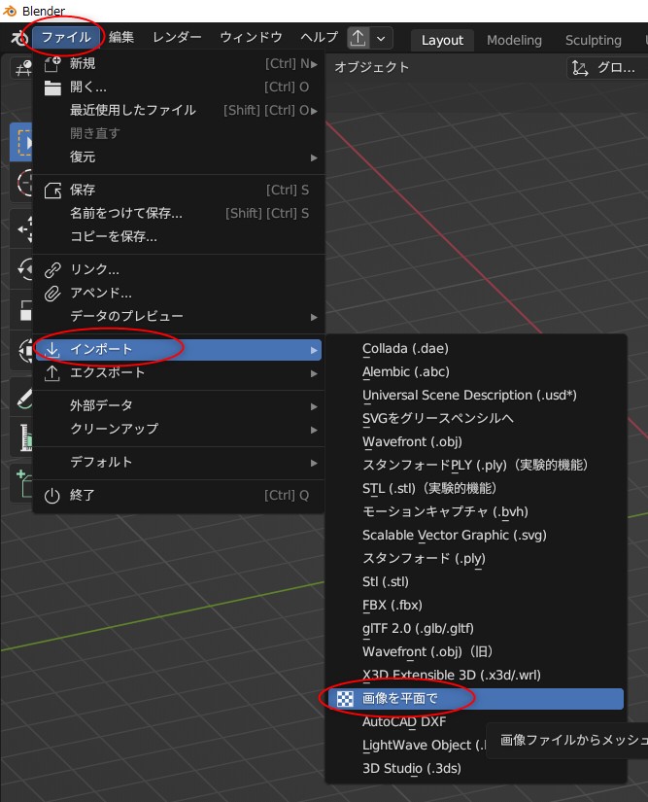
Task: Expand the クリーンアップ submenu
Action: pyautogui.click(x=179, y=429)
